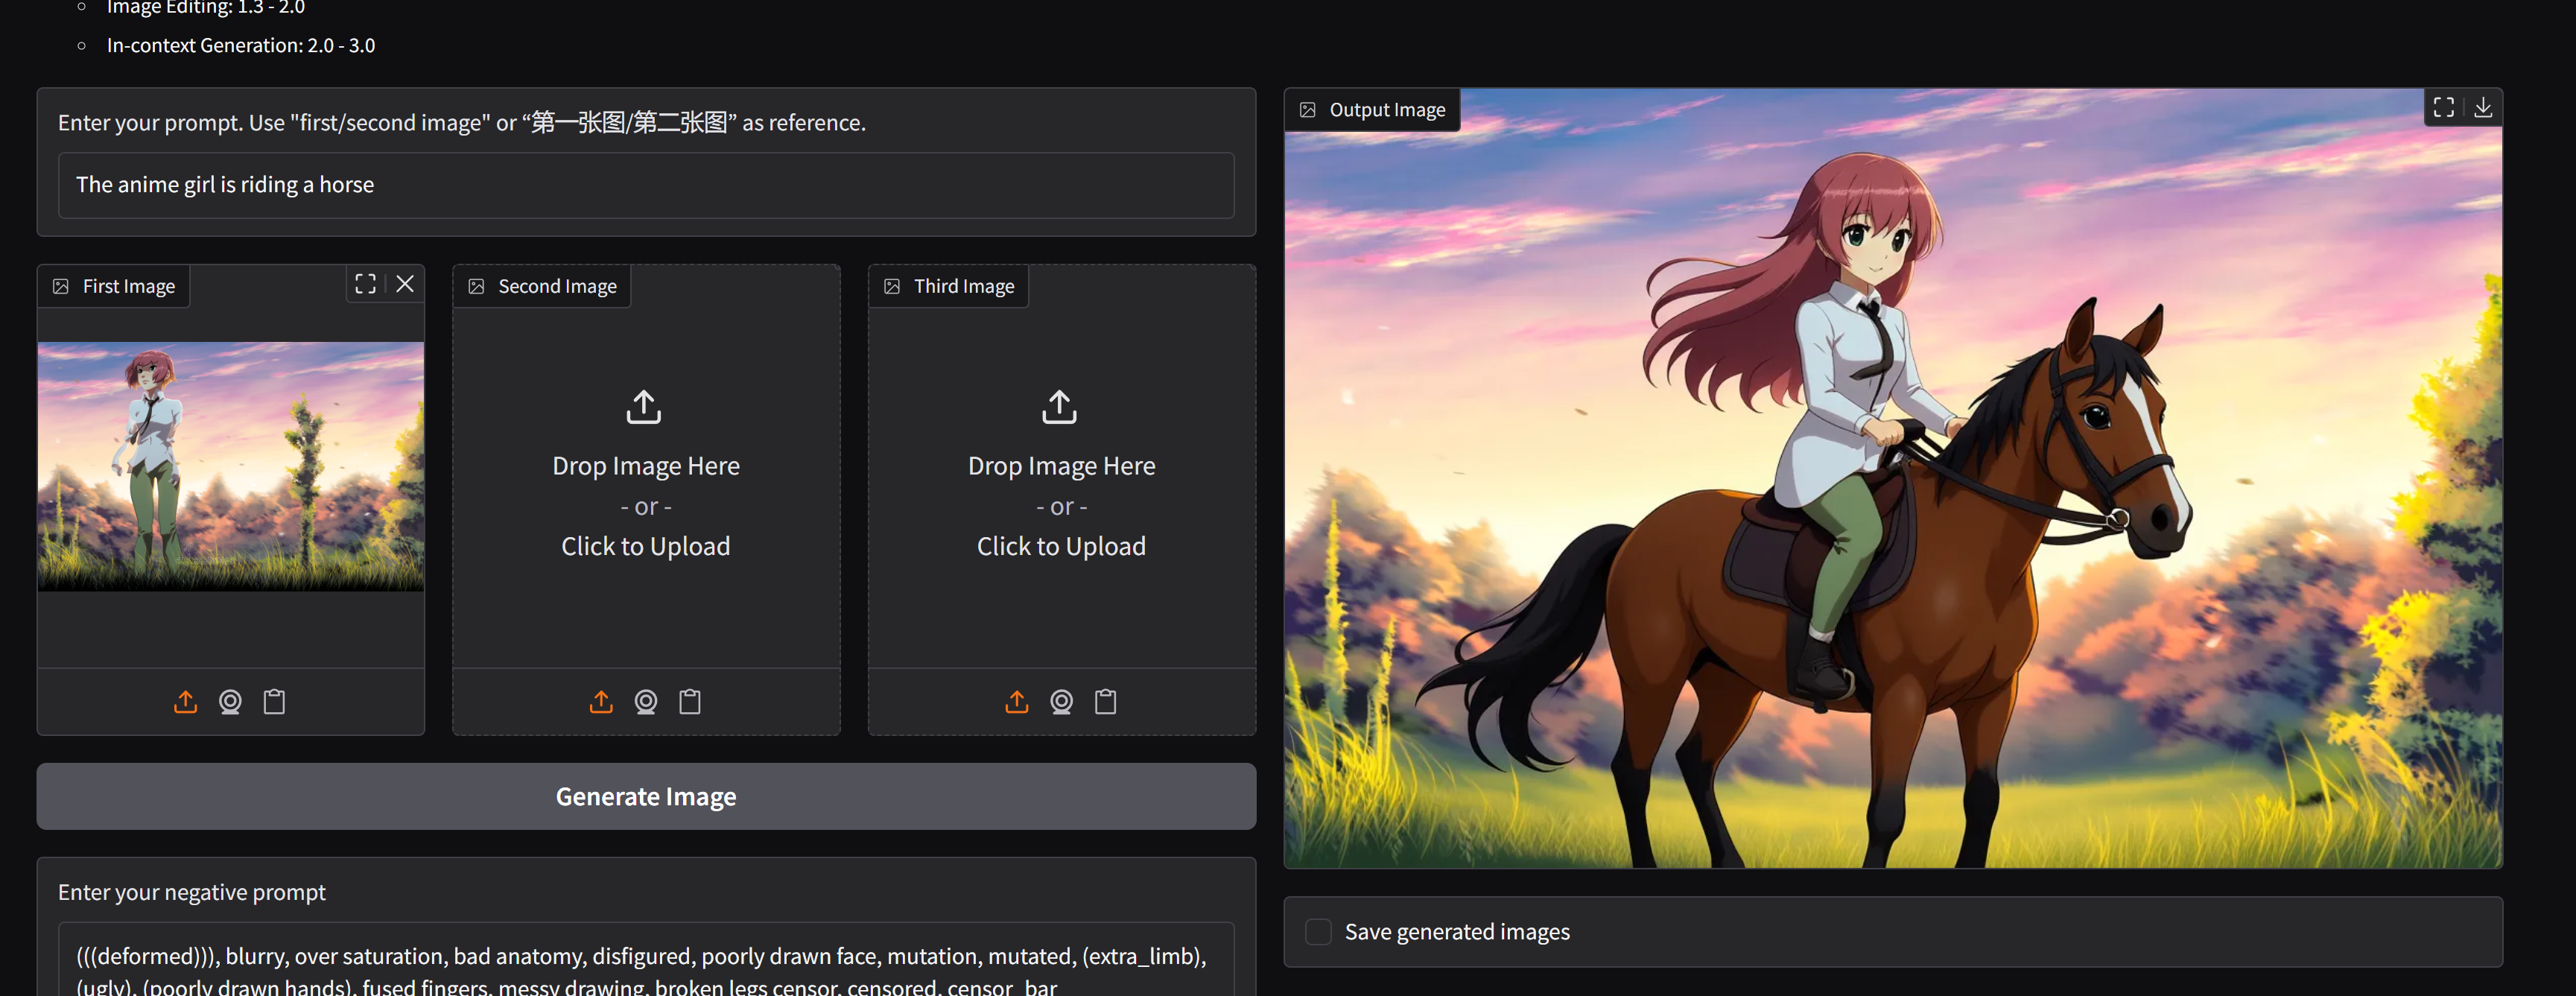This screenshot has height=996, width=2576.
Task: Click the First Image label icon
Action: click(61, 287)
